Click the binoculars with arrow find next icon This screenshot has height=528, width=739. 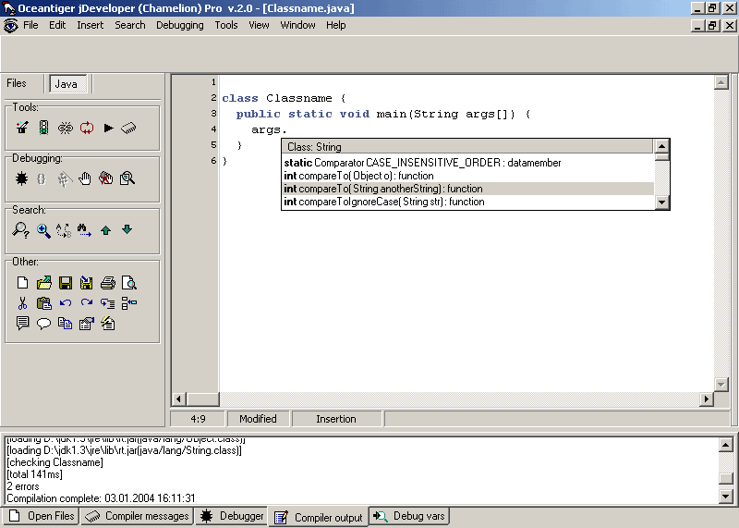coord(84,230)
